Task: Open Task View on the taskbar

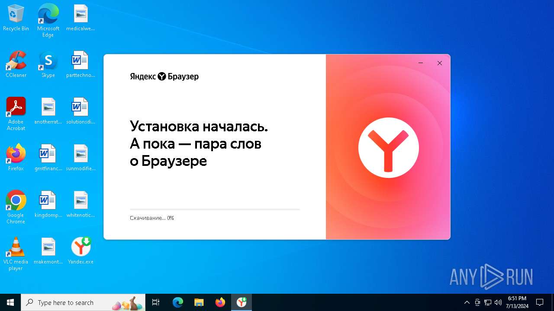Action: pos(156,302)
